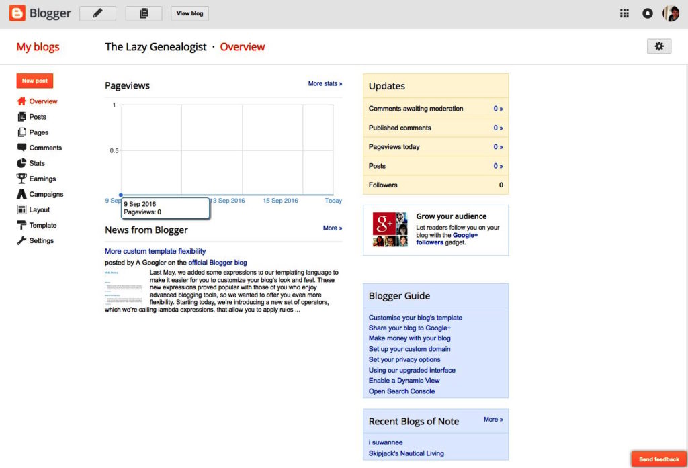
Task: Open Posts in the sidebar
Action: (38, 117)
